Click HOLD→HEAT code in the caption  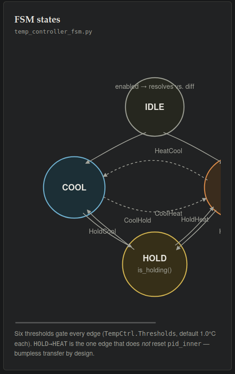click(51, 344)
